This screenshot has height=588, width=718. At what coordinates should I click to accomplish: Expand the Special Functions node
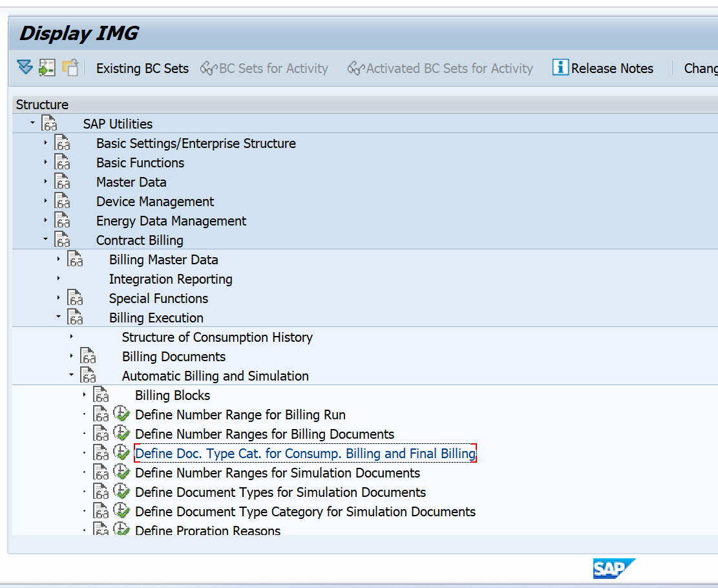(58, 297)
